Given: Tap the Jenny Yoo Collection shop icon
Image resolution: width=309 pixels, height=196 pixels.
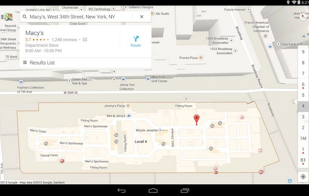Looking at the screenshot, I should click(124, 79).
